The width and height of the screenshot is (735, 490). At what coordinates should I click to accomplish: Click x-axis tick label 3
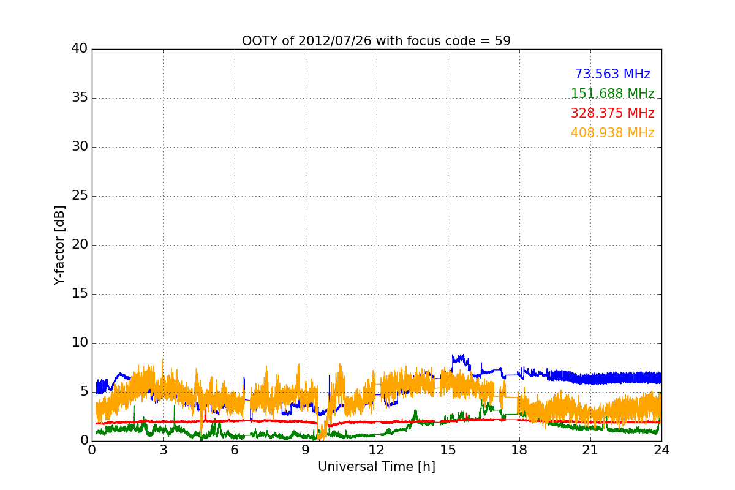[163, 450]
